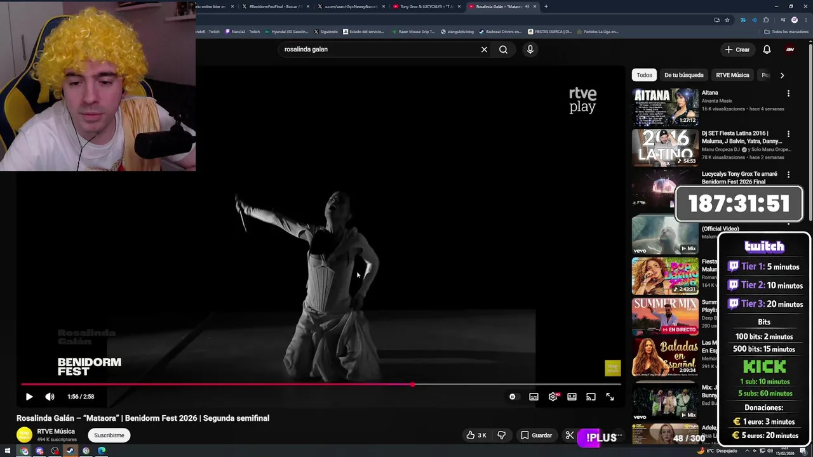
Task: Enter full screen mode
Action: point(610,397)
